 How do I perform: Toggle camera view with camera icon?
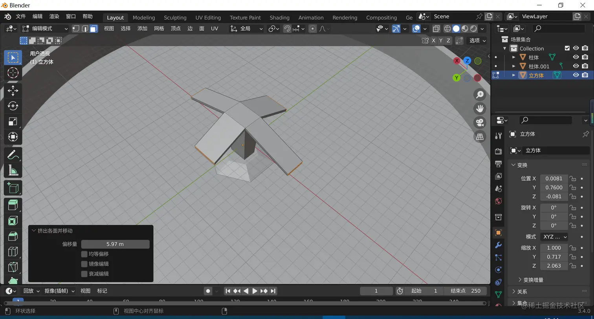(480, 122)
